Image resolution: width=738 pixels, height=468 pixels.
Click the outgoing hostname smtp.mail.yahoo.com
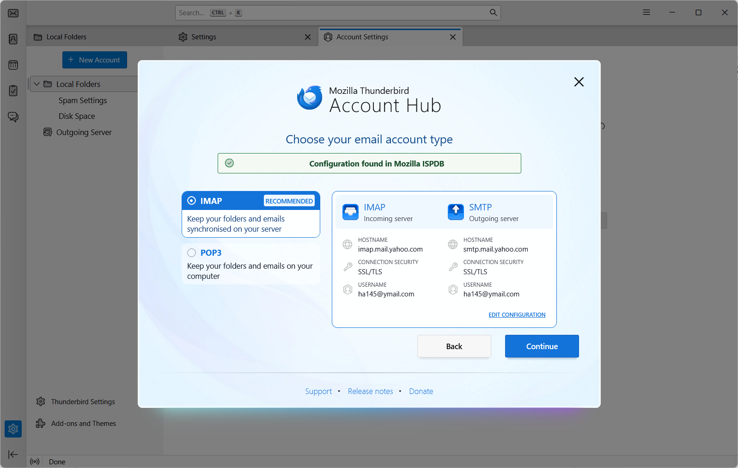tap(496, 249)
